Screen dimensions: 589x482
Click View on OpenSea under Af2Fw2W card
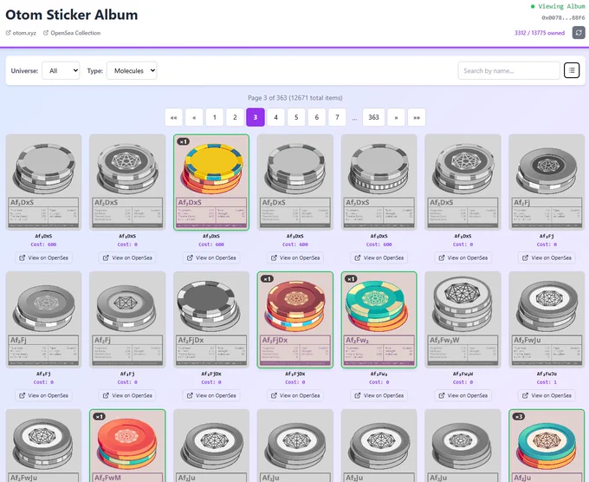point(463,395)
